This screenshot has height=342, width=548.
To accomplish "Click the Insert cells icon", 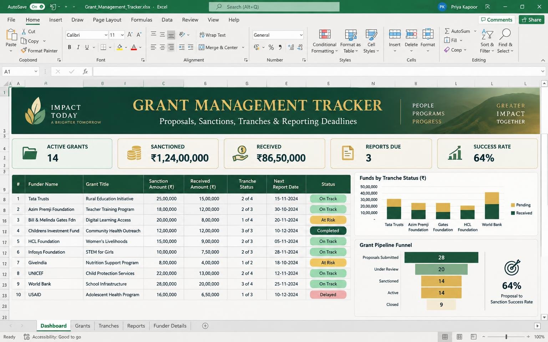I will pos(395,35).
